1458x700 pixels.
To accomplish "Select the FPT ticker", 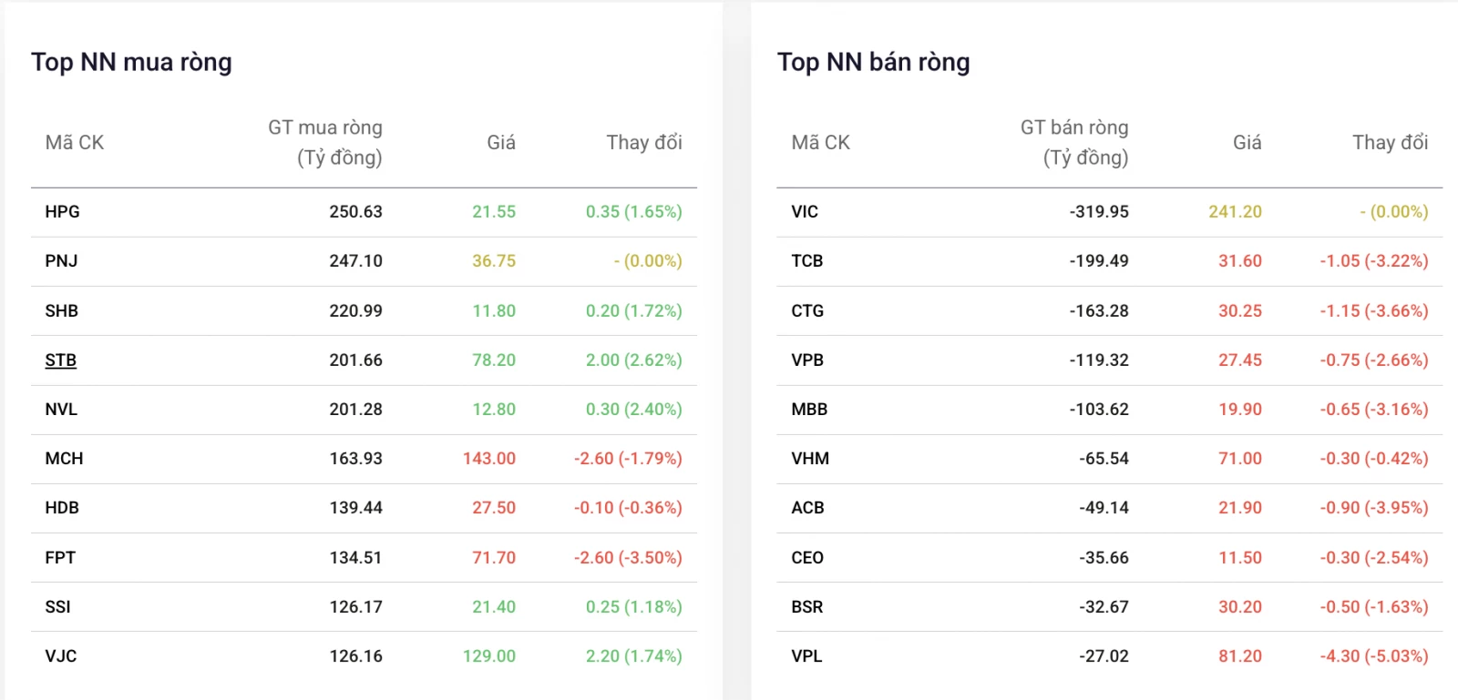I will click(x=60, y=558).
